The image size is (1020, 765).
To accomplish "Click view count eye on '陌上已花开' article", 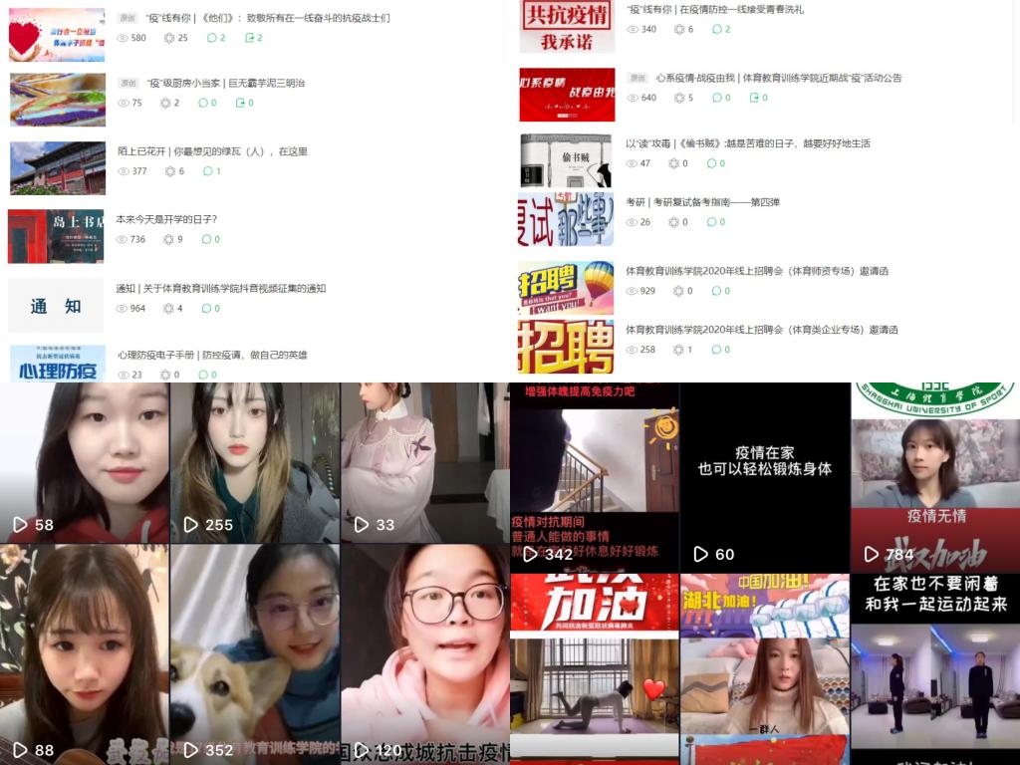I will coord(124,171).
